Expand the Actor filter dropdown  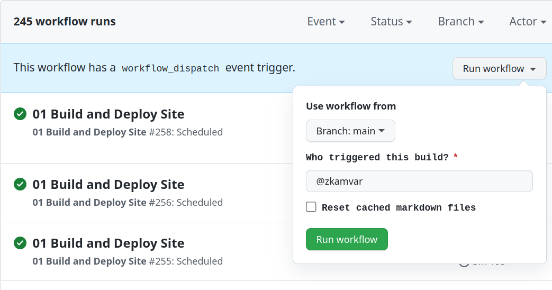pyautogui.click(x=527, y=22)
